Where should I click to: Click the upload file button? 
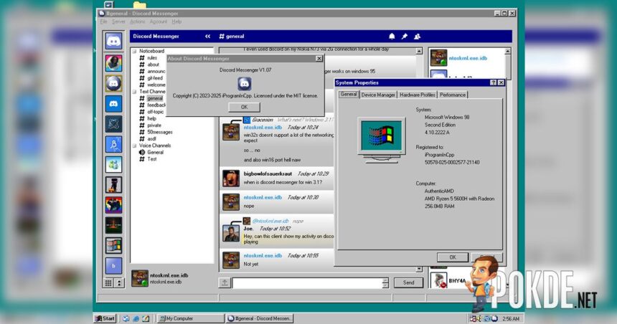pyautogui.click(x=225, y=282)
